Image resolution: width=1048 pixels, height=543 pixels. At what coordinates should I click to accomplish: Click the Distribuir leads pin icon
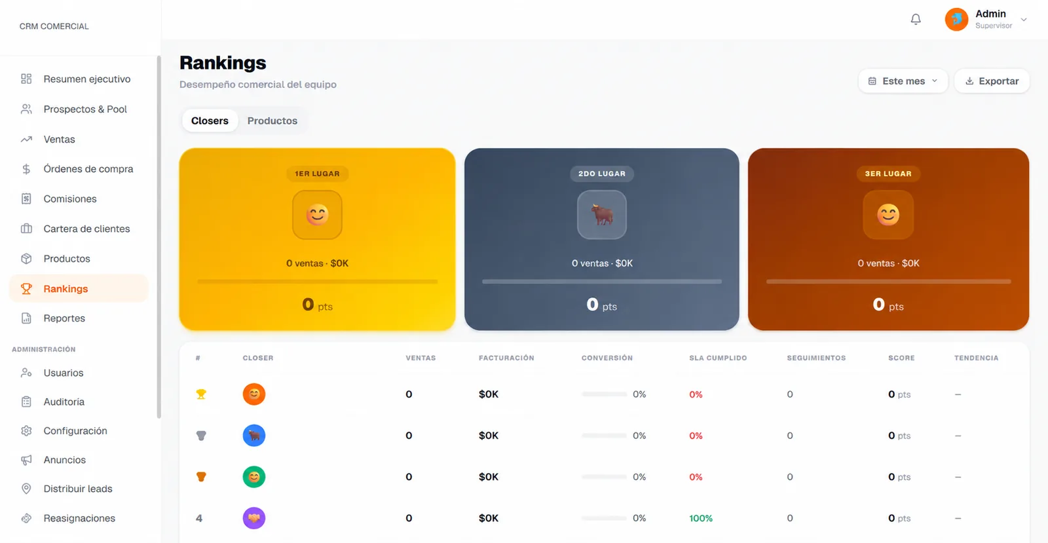tap(26, 489)
